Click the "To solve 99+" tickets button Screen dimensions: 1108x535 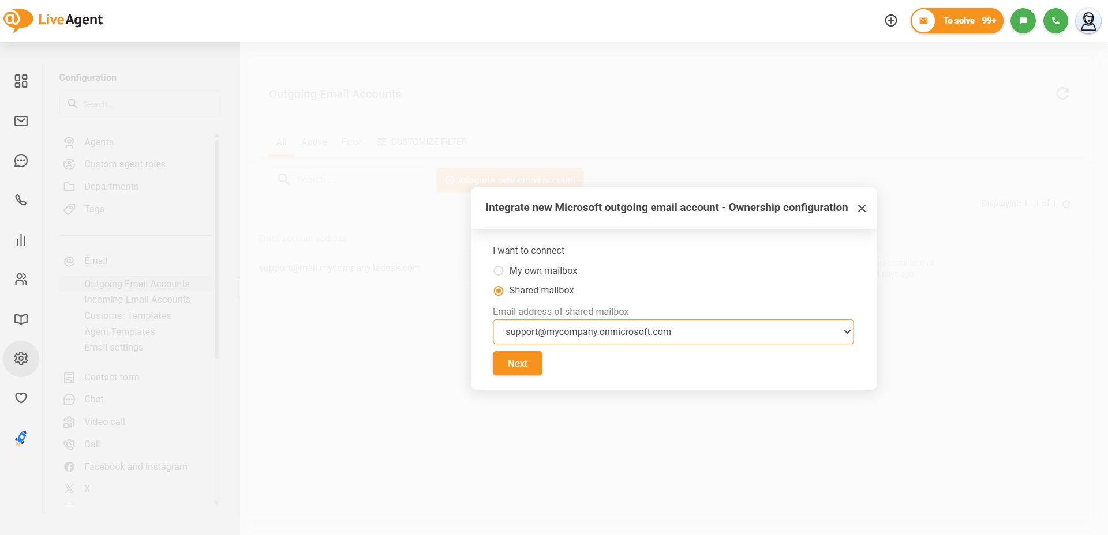[x=957, y=21]
